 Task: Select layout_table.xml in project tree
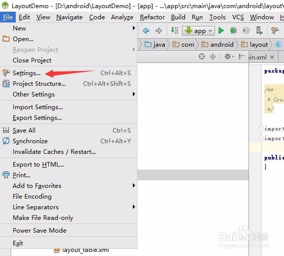tap(82, 250)
